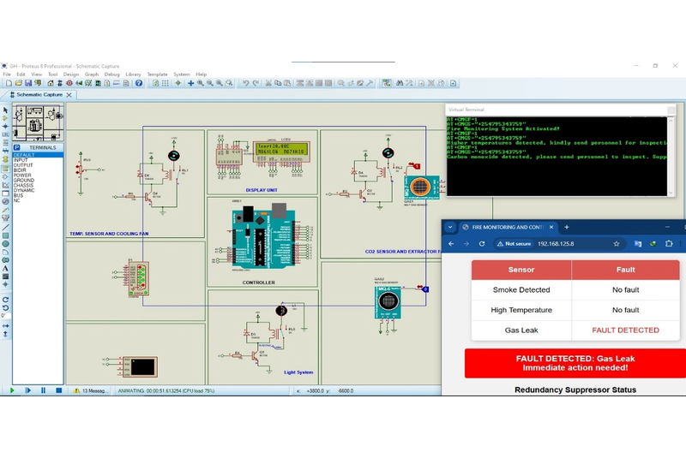The width and height of the screenshot is (686, 458).
Task: Select the Schematic Capture tab
Action: point(39,94)
